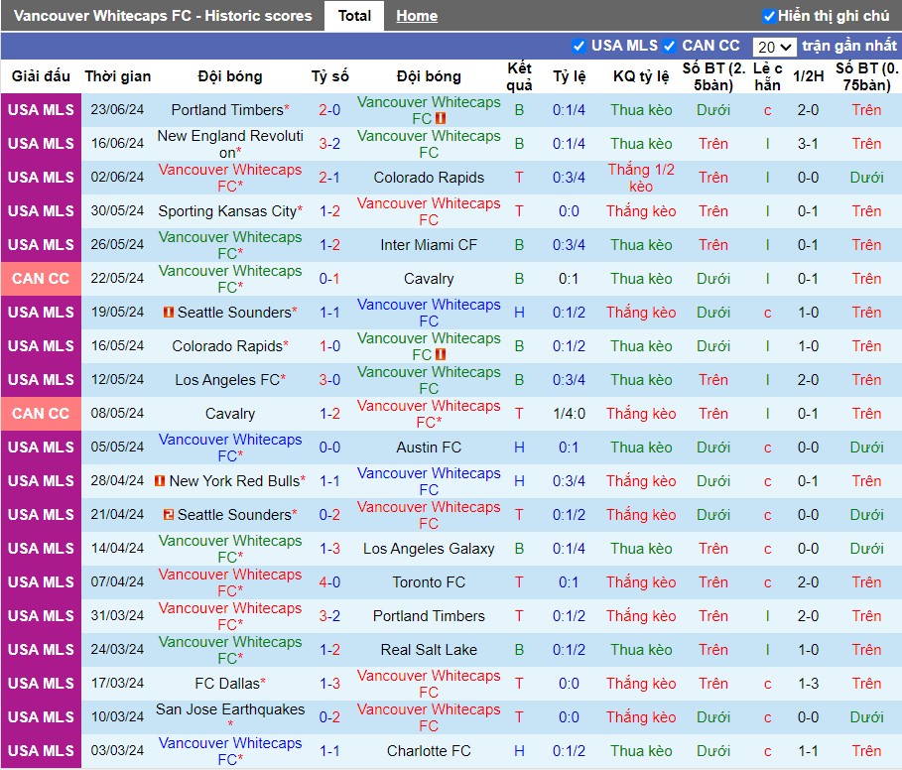Viewport: 902px width, 770px height.
Task: Click score 2-0 in 23/06/24 row
Action: click(329, 110)
